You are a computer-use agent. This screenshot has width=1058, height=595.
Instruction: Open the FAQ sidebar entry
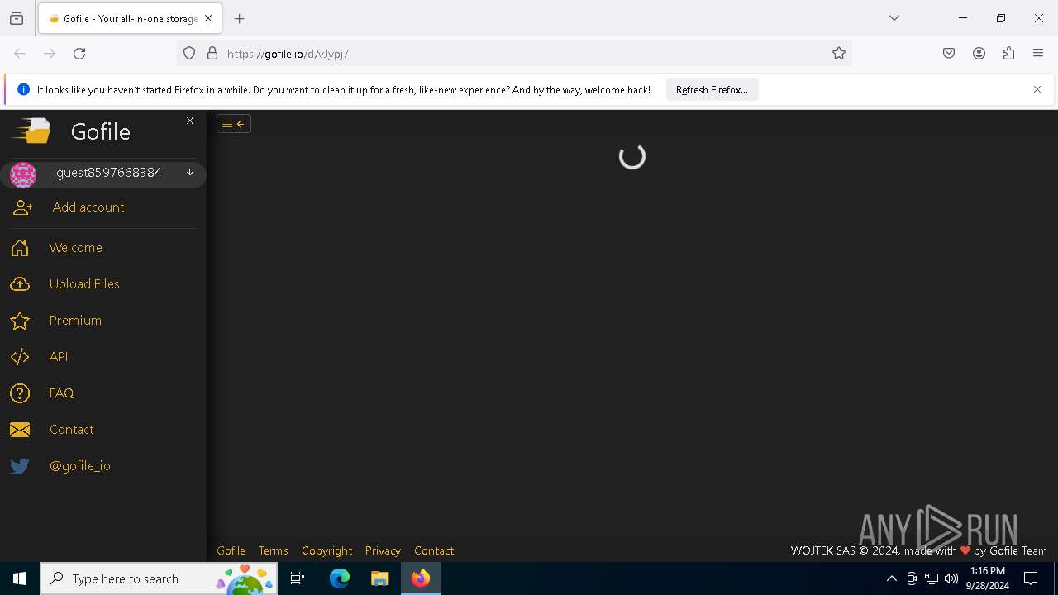(x=61, y=393)
